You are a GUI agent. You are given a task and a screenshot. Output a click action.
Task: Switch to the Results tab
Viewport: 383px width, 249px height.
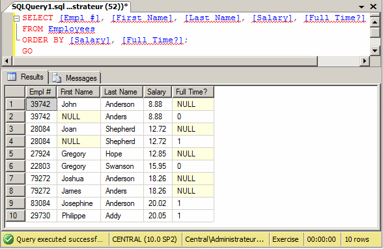coord(25,77)
